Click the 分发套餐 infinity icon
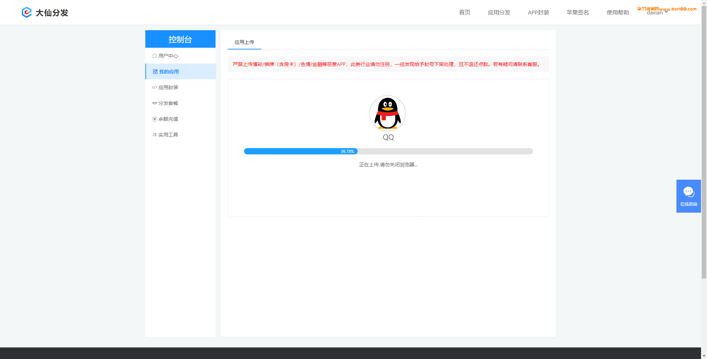Screen dimensions: 707x359 (154, 103)
